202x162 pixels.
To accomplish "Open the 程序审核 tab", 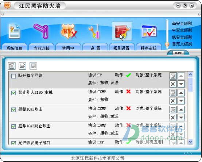I will [149, 47].
